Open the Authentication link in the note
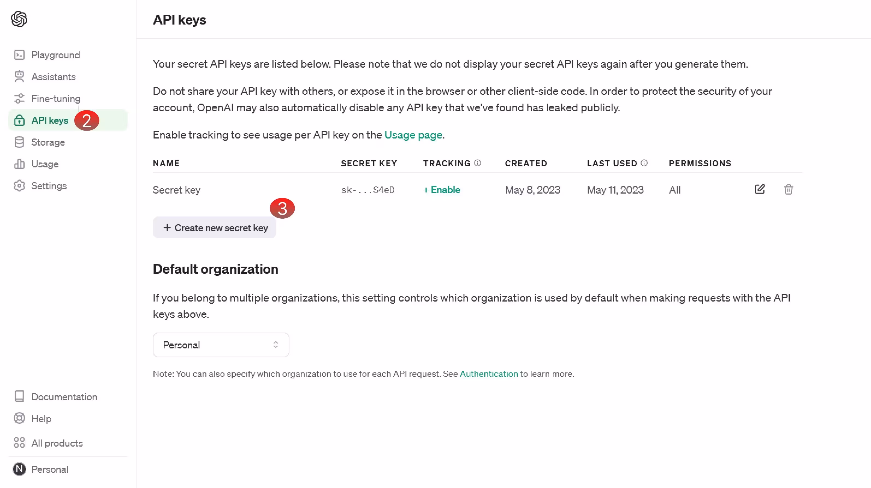Viewport: 871px width, 488px height. pos(488,374)
